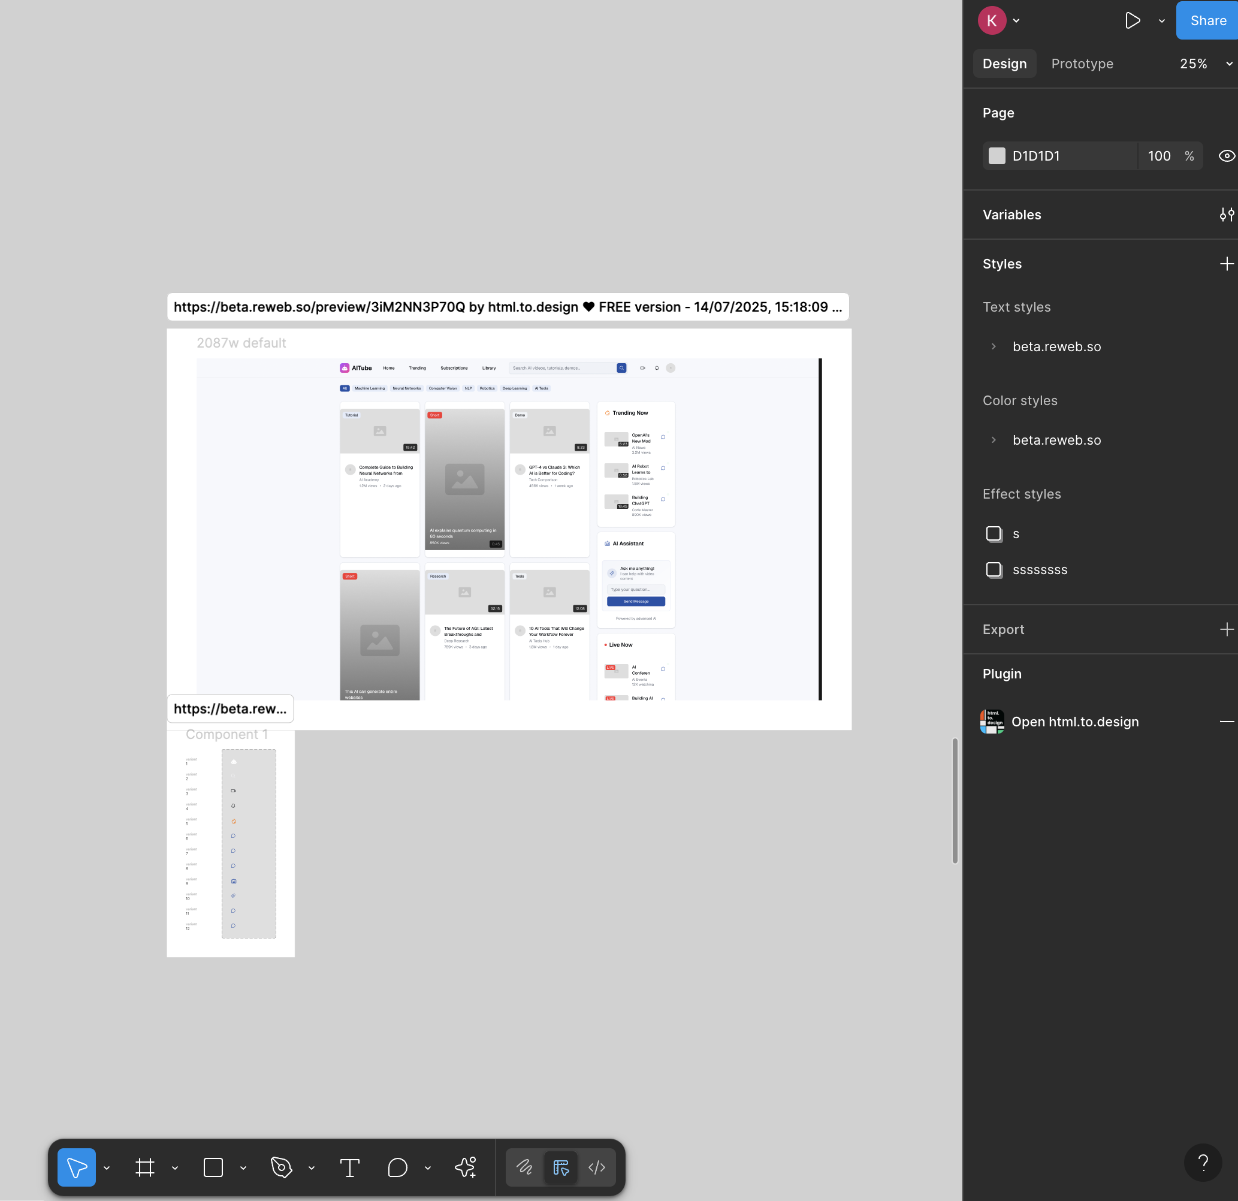Select the Move tool in toolbar

coord(77,1167)
